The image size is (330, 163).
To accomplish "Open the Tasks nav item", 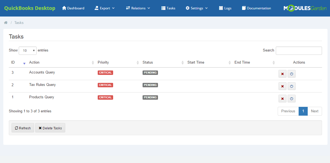I will [x=168, y=8].
